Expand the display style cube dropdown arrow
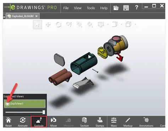Screen dimensions: 168x131 click(x=135, y=24)
